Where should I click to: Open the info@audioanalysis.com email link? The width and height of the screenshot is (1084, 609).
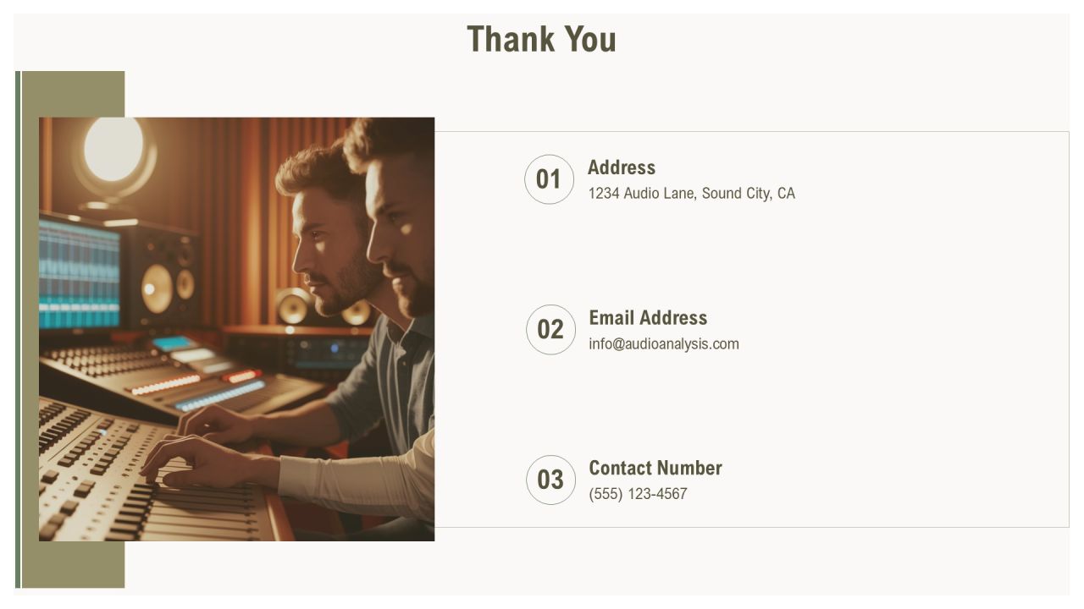pyautogui.click(x=664, y=344)
